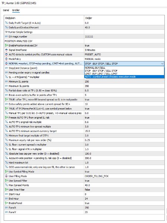The image size is (167, 223).
Task: Click the Pending order expiry integer icon
Action: [x=6, y=73]
